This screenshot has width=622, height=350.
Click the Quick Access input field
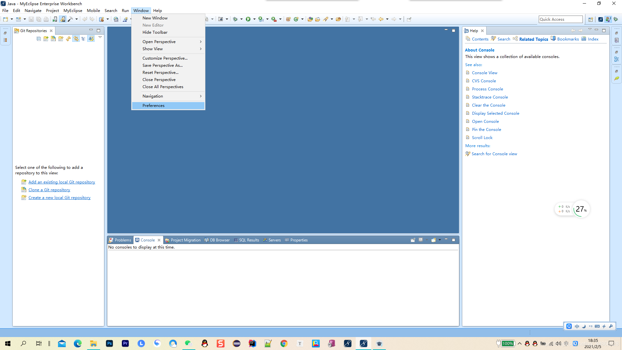(560, 19)
